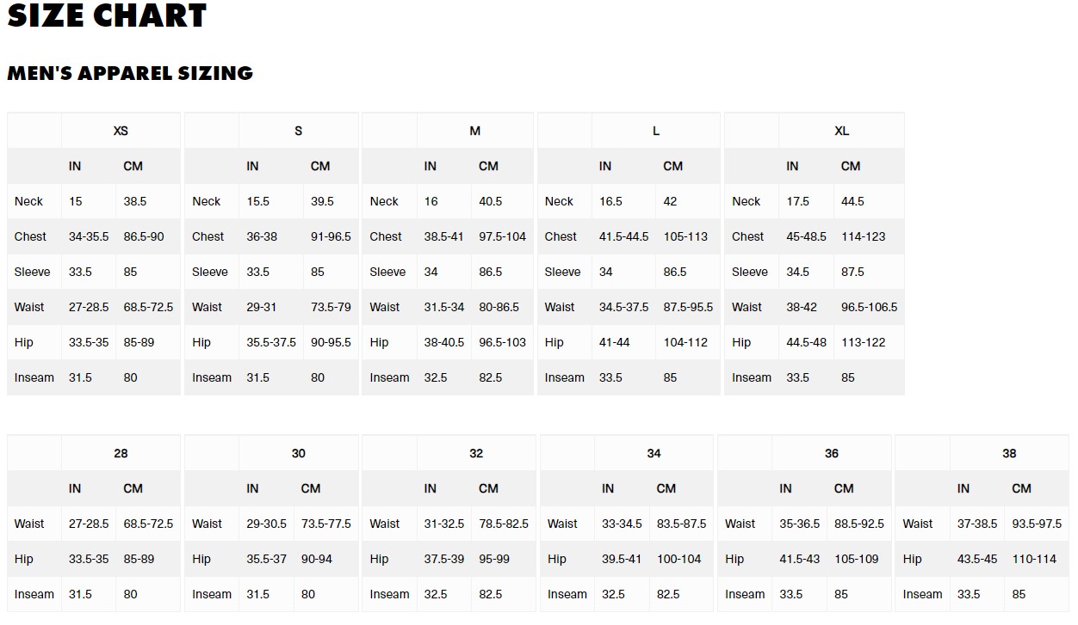The width and height of the screenshot is (1078, 625).
Task: Select the waist size 34 table header
Action: click(x=654, y=453)
